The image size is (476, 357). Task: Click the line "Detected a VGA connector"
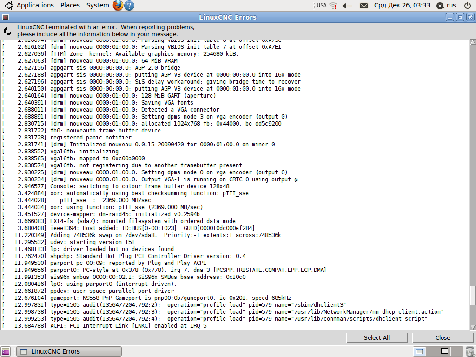point(111,110)
